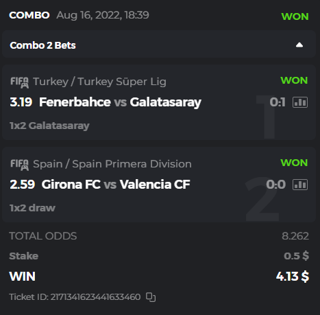
Task: Collapse the Combo 2 Bets section arrow
Action: tap(299, 45)
